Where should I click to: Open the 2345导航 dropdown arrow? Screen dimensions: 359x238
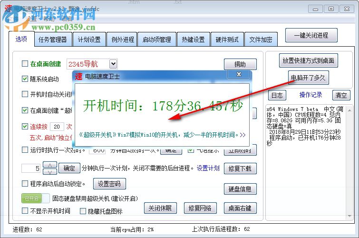coord(113,64)
